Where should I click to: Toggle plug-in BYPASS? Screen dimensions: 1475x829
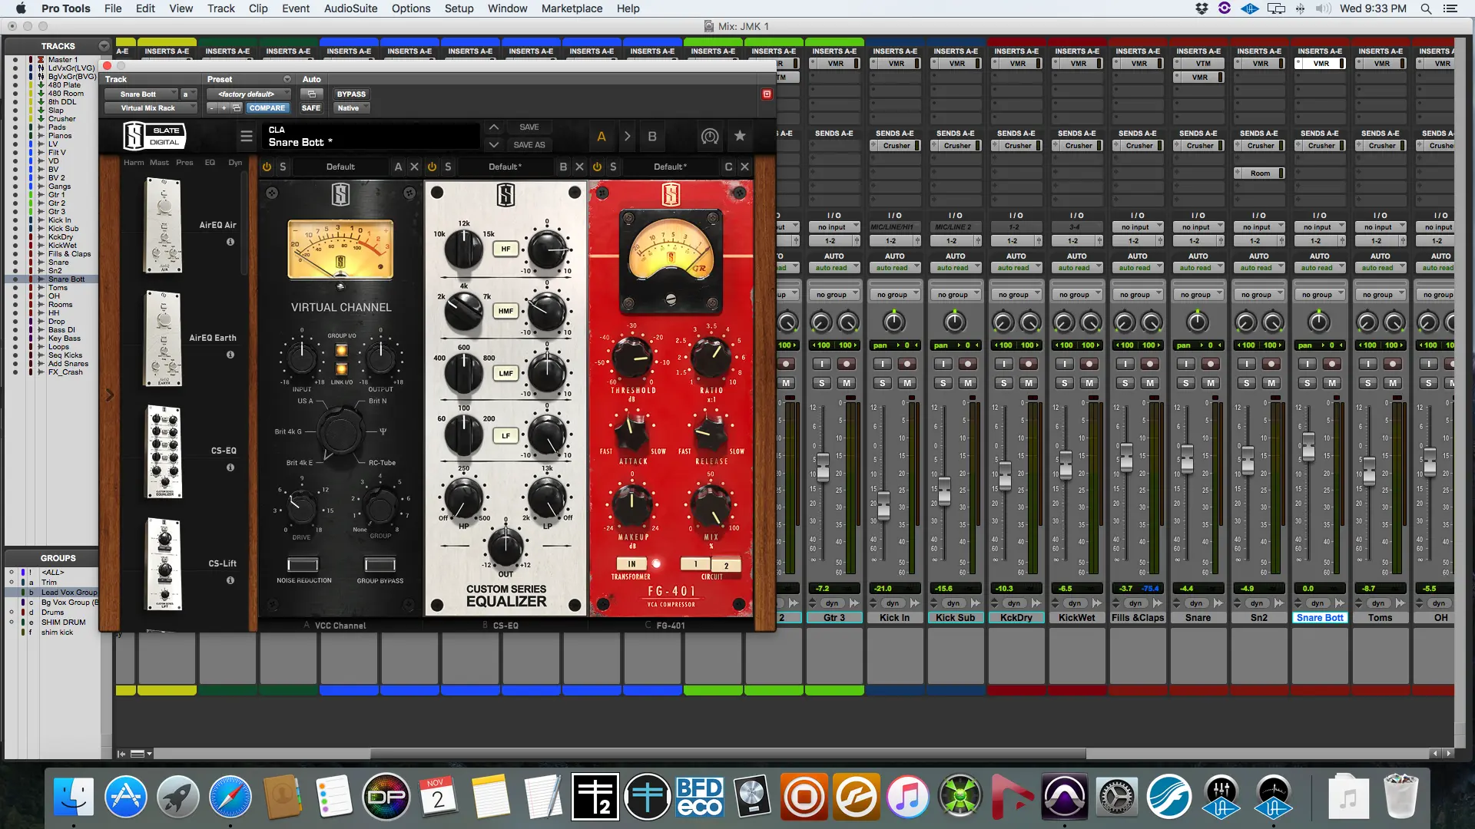351,94
